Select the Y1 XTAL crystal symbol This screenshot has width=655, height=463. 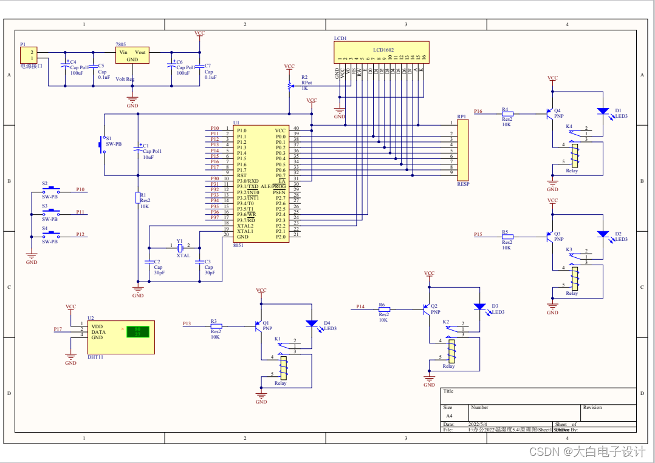(x=180, y=248)
